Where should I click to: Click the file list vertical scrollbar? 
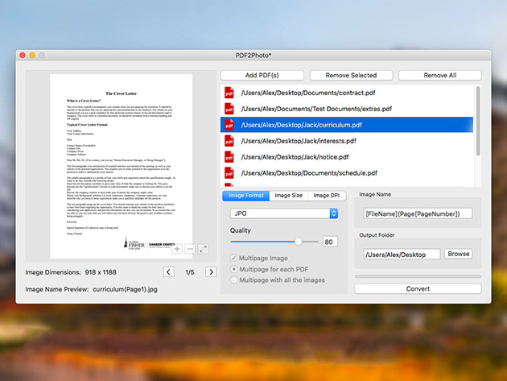478,121
